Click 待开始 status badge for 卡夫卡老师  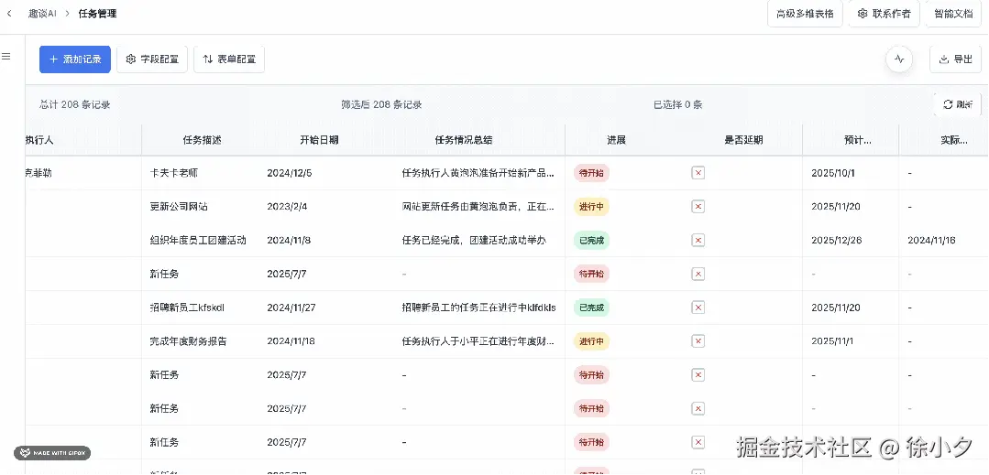591,173
